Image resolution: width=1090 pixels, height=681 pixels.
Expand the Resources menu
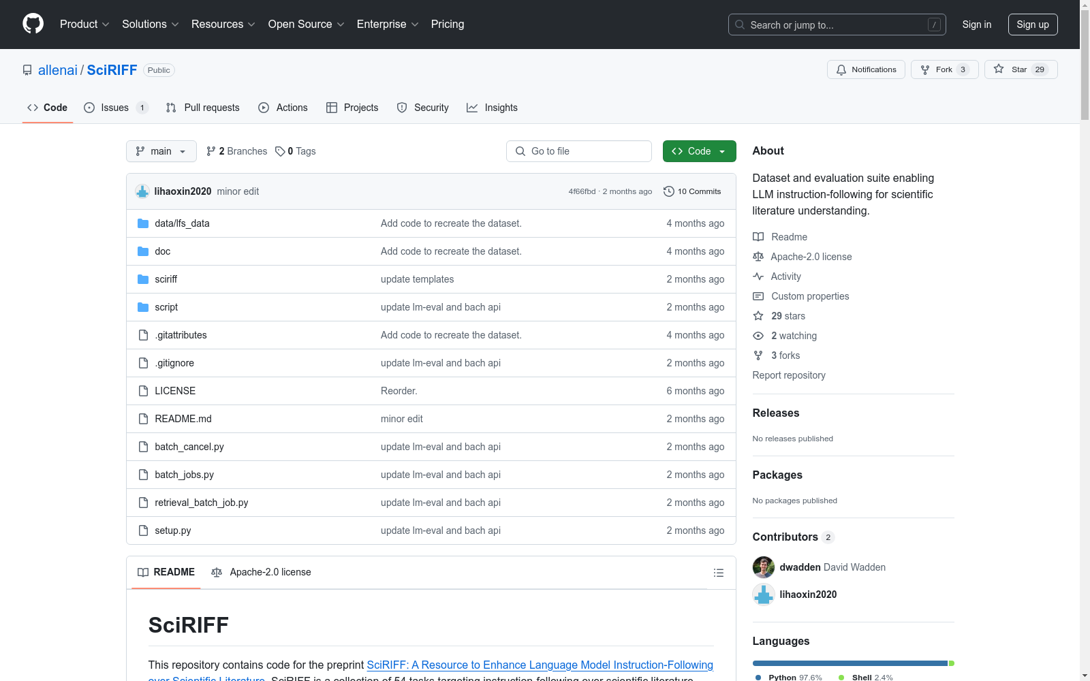(223, 25)
